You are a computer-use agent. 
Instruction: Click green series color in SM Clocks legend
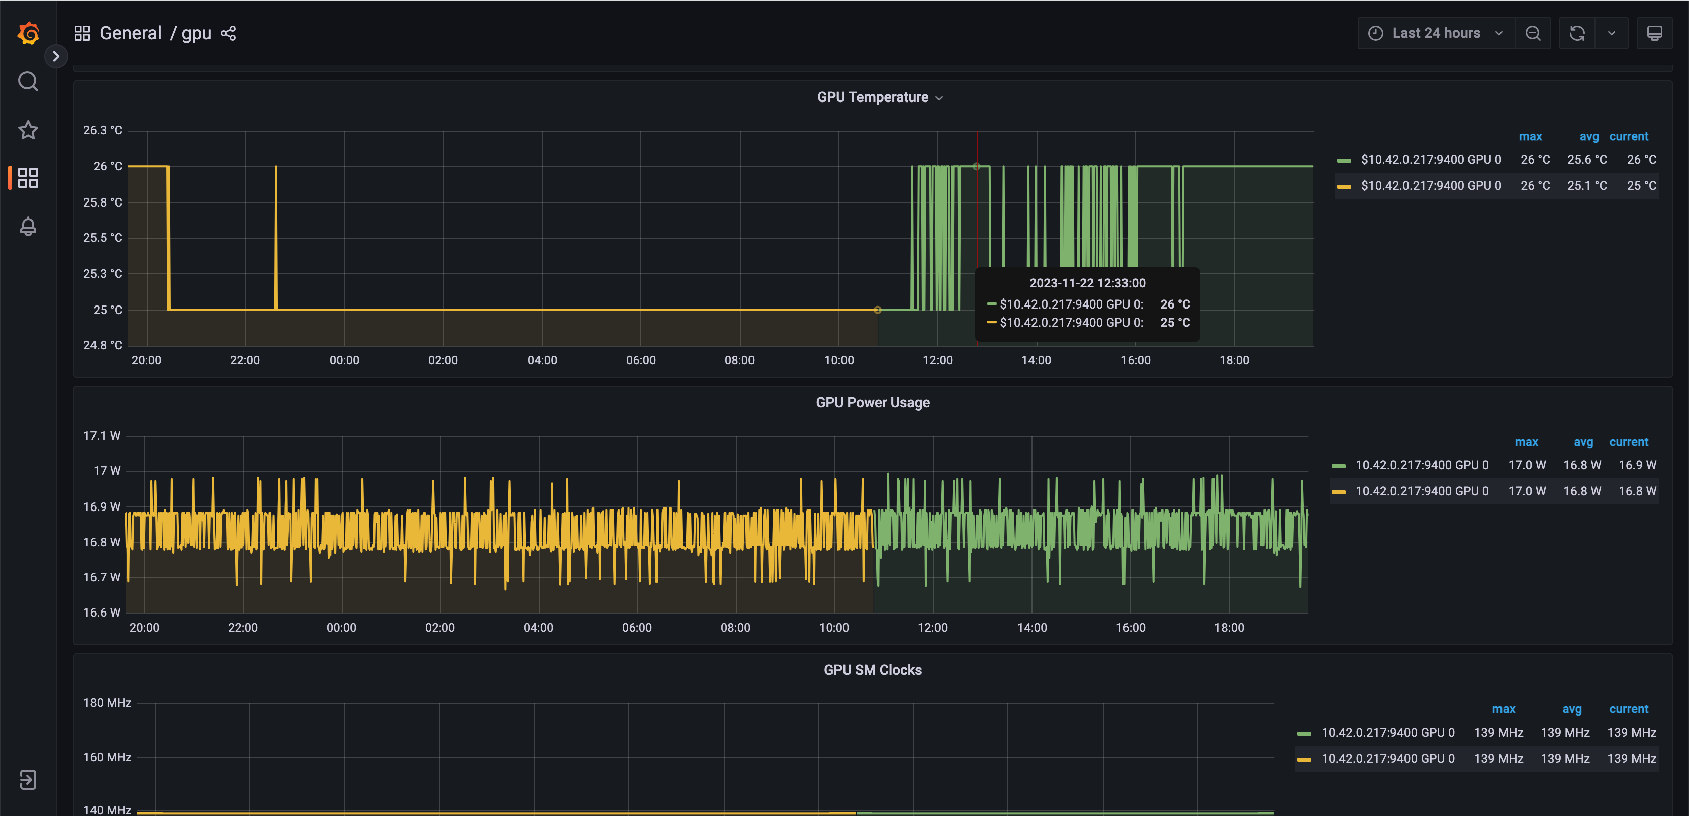(x=1305, y=733)
